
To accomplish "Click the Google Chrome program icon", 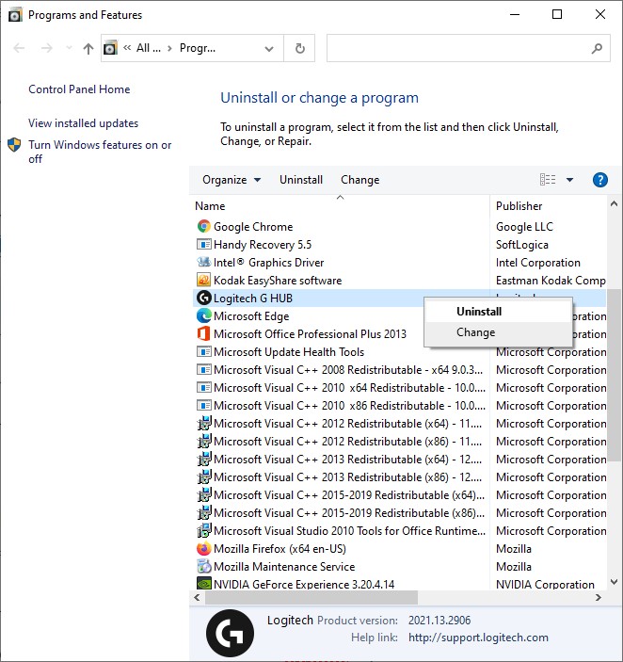I will pyautogui.click(x=203, y=226).
